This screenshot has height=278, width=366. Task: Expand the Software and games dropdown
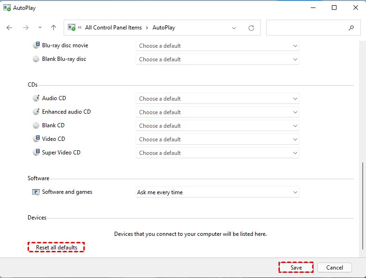click(x=217, y=192)
